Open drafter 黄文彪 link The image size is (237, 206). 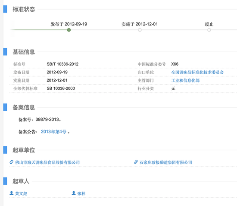coord(21,193)
